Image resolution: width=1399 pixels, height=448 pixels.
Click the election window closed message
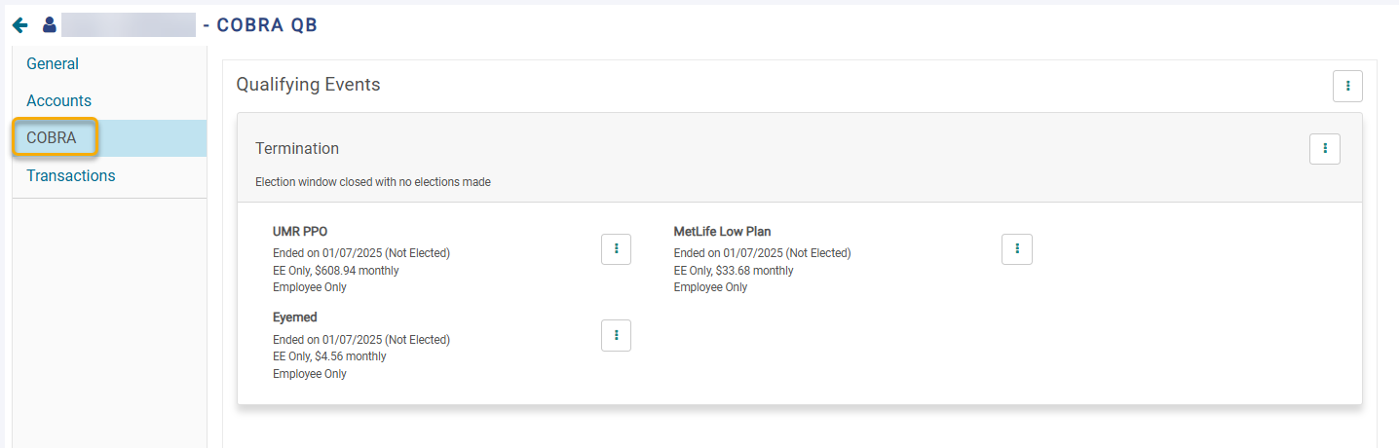pos(373,182)
